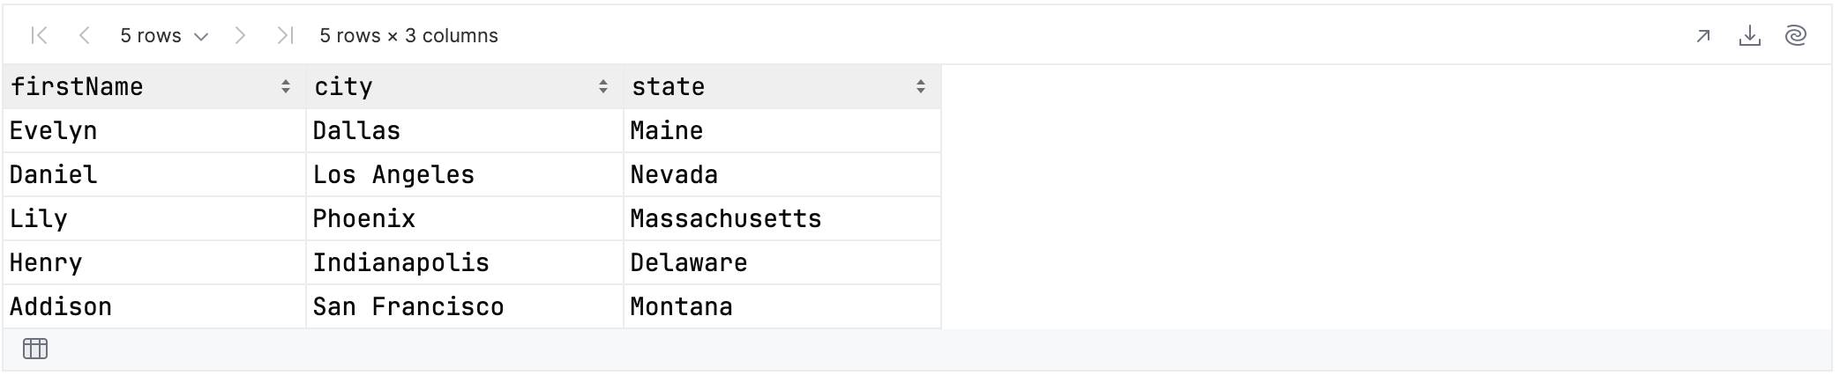Select the Indianapolis cell

click(x=465, y=262)
